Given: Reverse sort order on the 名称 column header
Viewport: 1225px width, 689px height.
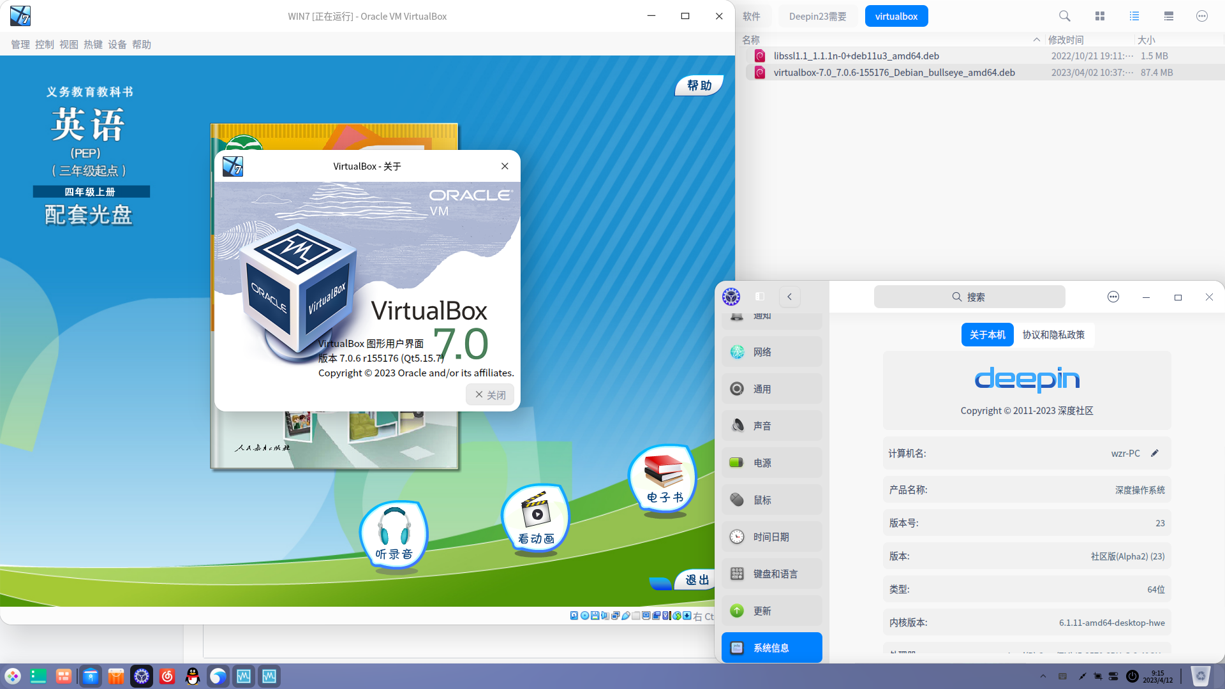Looking at the screenshot, I should coord(751,40).
